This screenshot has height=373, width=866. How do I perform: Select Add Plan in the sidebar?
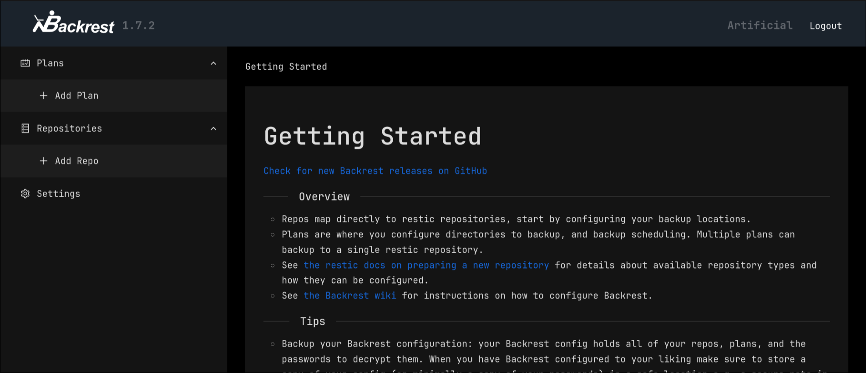tap(114, 96)
